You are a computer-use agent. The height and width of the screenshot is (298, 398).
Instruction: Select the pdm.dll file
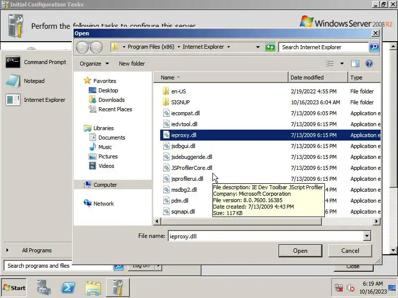[180, 200]
